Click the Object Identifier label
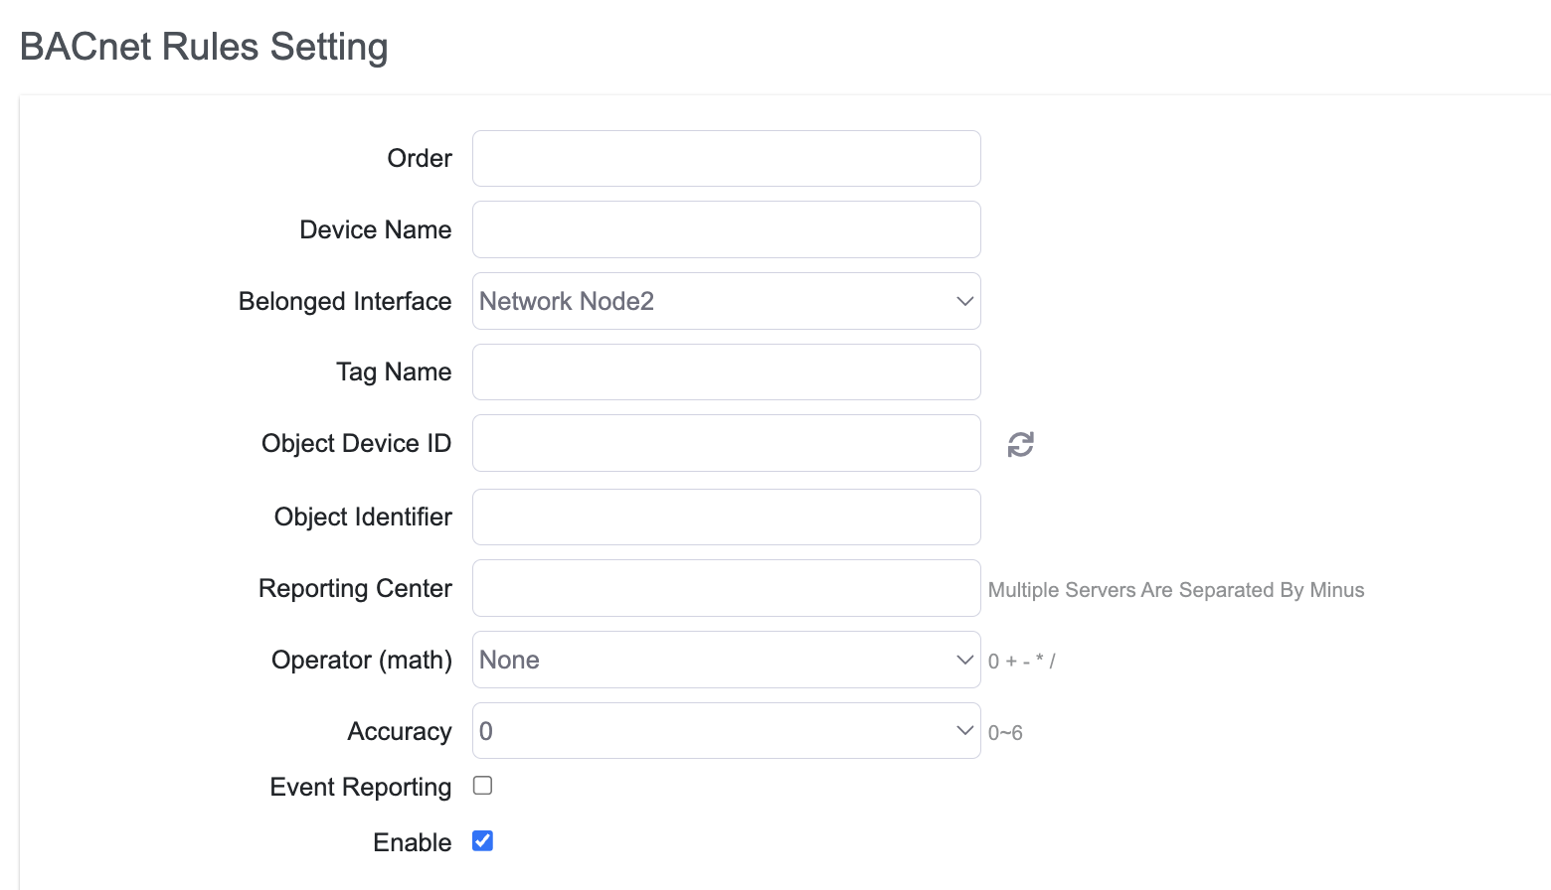1551x890 pixels. click(363, 518)
